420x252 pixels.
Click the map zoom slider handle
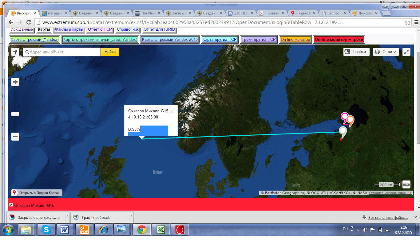tap(15, 114)
